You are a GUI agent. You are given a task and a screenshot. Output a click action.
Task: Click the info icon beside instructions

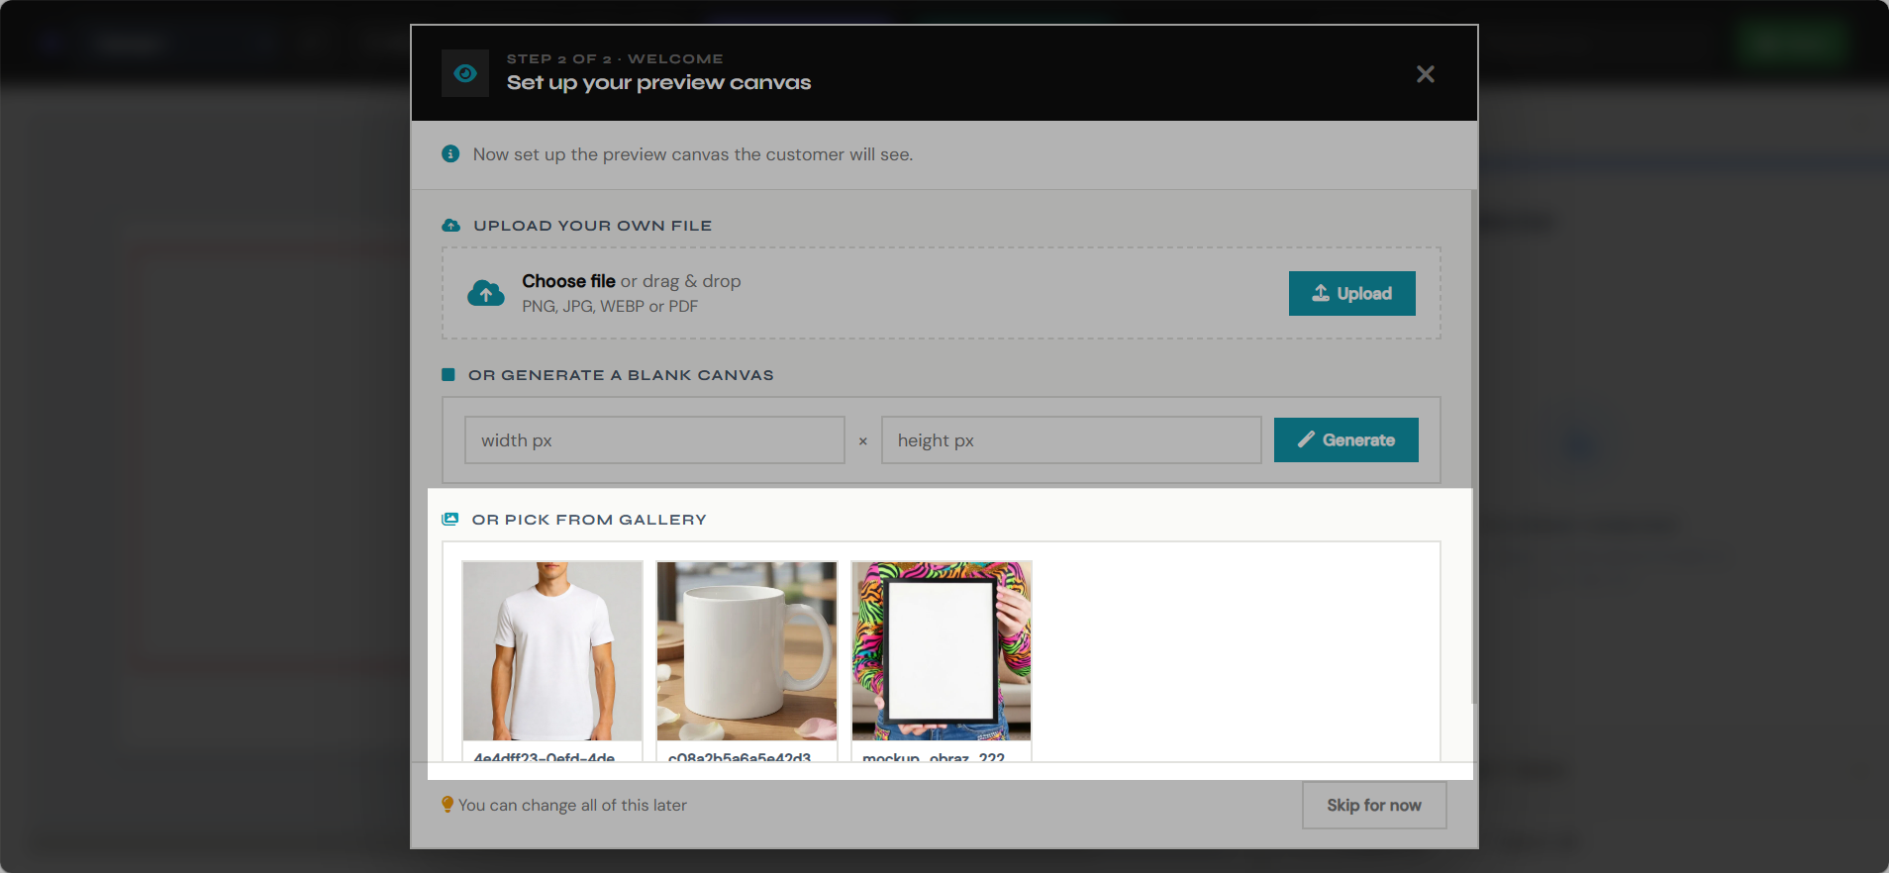coord(450,154)
